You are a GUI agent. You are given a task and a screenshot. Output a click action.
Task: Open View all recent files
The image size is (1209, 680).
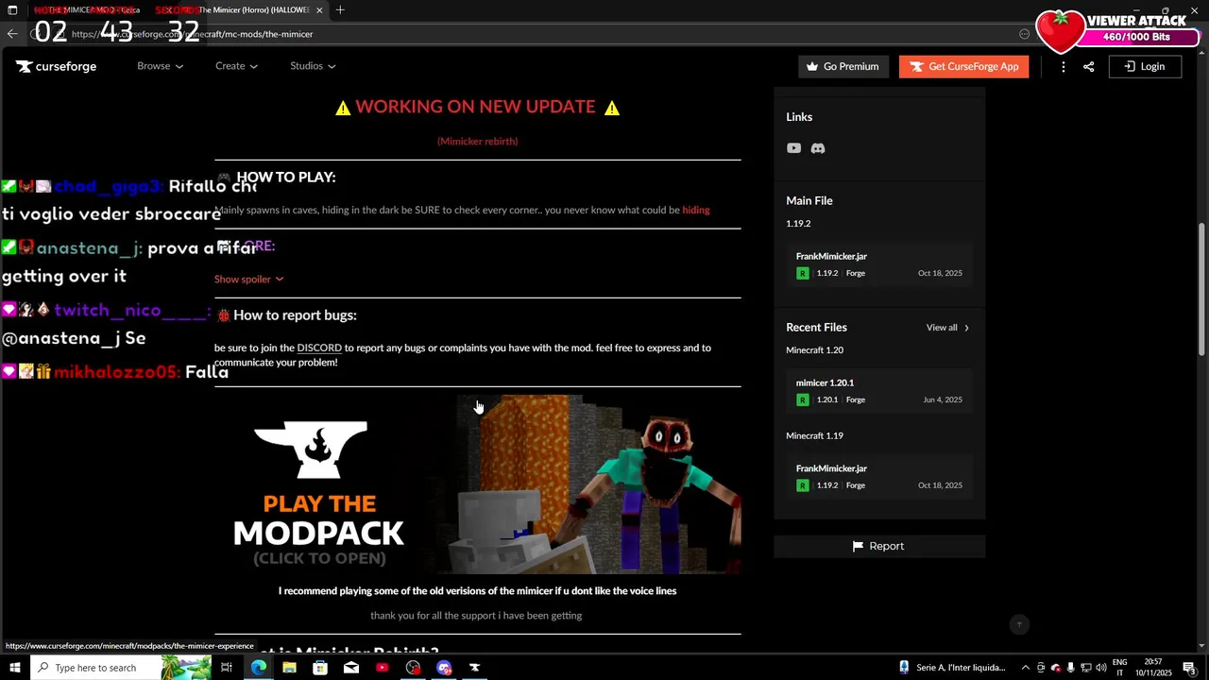947,328
